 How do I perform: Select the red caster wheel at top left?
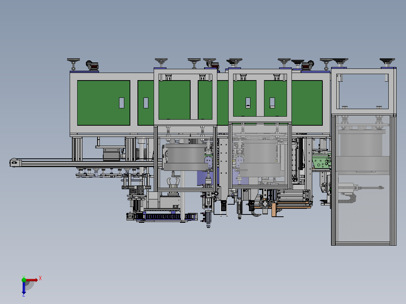[x=92, y=65]
